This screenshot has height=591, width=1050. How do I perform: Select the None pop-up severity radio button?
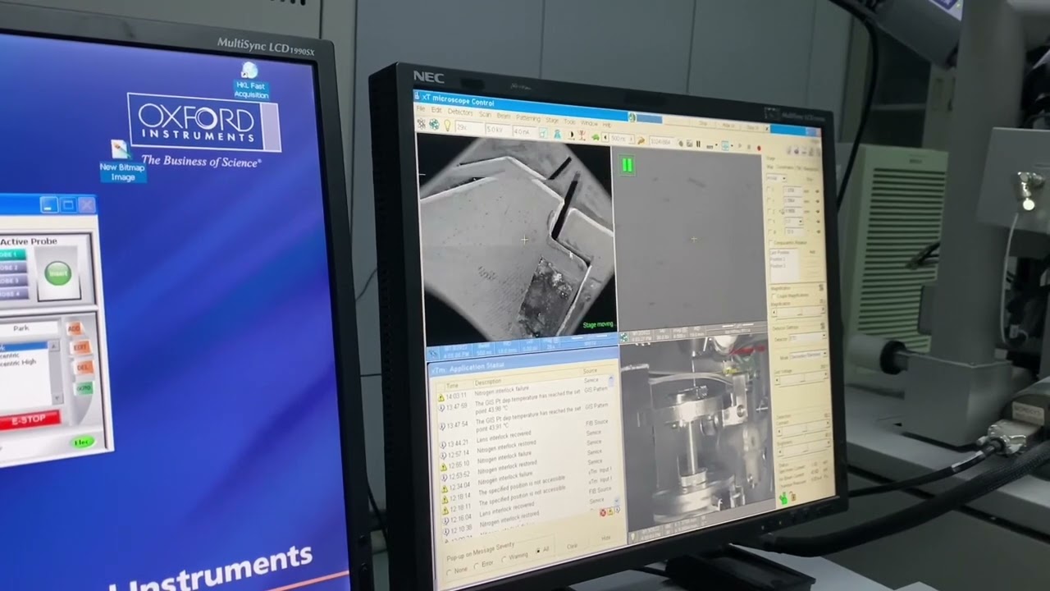click(449, 572)
